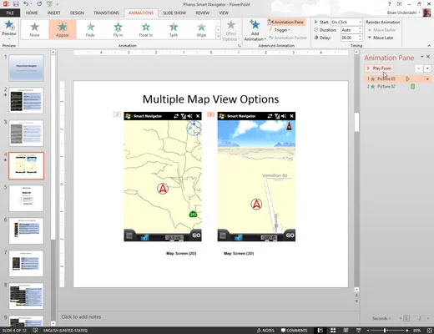Start Slide Show from status bar icon
This screenshot has width=434, height=334.
[358, 330]
